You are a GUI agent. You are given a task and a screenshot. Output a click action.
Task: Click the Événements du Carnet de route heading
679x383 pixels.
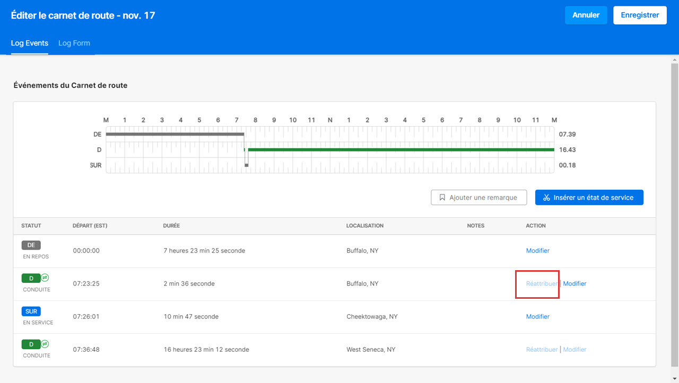tap(70, 85)
